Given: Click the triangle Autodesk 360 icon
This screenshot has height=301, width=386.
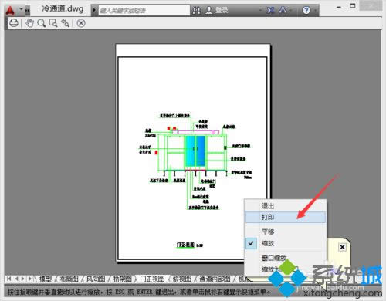Looking at the screenshot, I should pos(283,10).
